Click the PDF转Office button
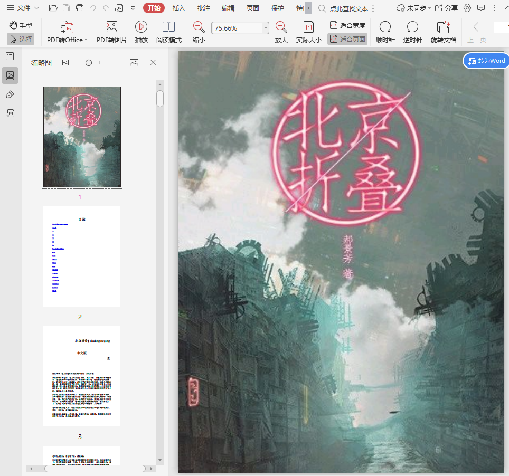Screen dimensions: 509x476 pyautogui.click(x=67, y=32)
